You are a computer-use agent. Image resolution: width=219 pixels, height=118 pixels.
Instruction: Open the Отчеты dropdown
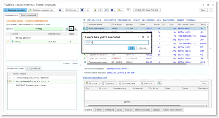(72, 10)
